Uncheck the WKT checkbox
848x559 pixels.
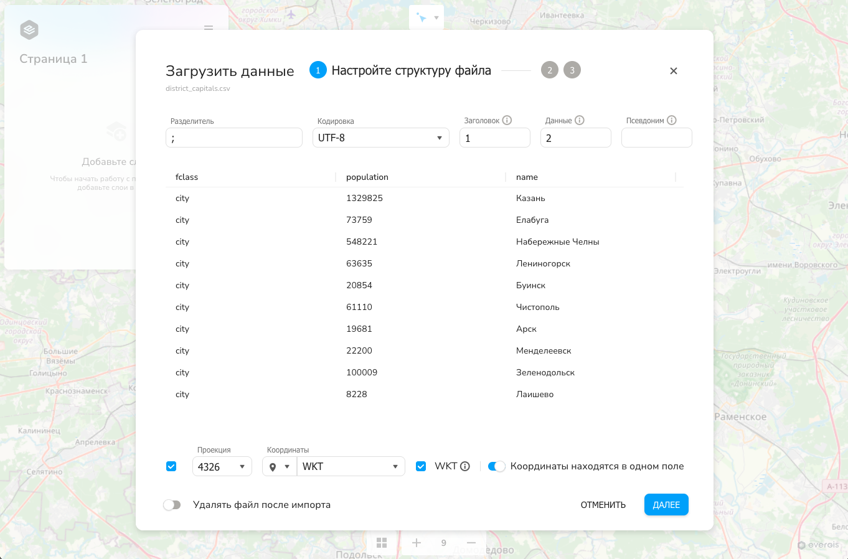coord(421,466)
